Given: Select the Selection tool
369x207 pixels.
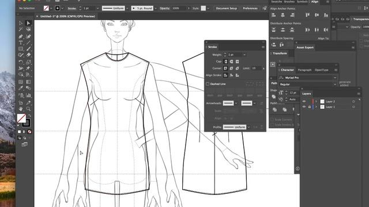Looking at the screenshot, I should [21, 23].
